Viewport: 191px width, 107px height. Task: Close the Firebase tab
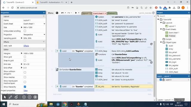click(x=116, y=13)
